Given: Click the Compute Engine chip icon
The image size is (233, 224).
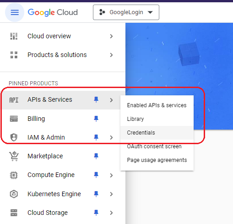Looking at the screenshot, I should coord(14,175).
